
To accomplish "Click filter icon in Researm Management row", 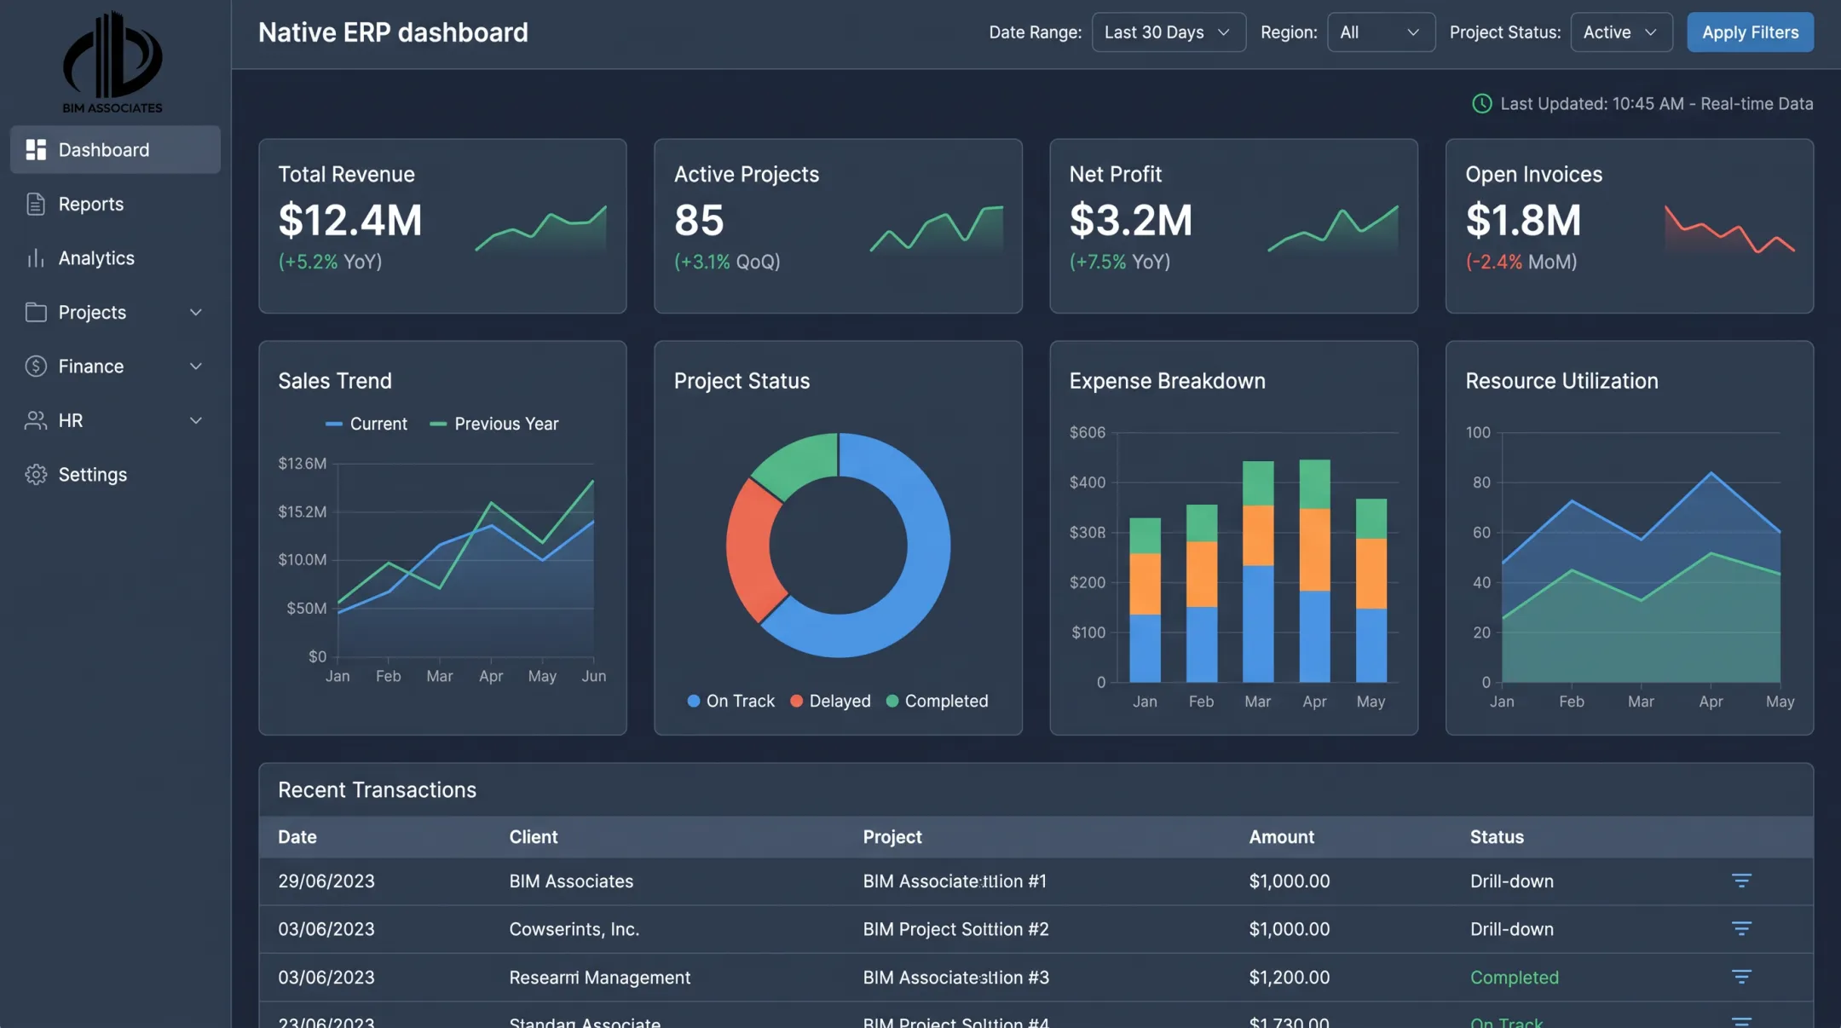I will point(1741,977).
